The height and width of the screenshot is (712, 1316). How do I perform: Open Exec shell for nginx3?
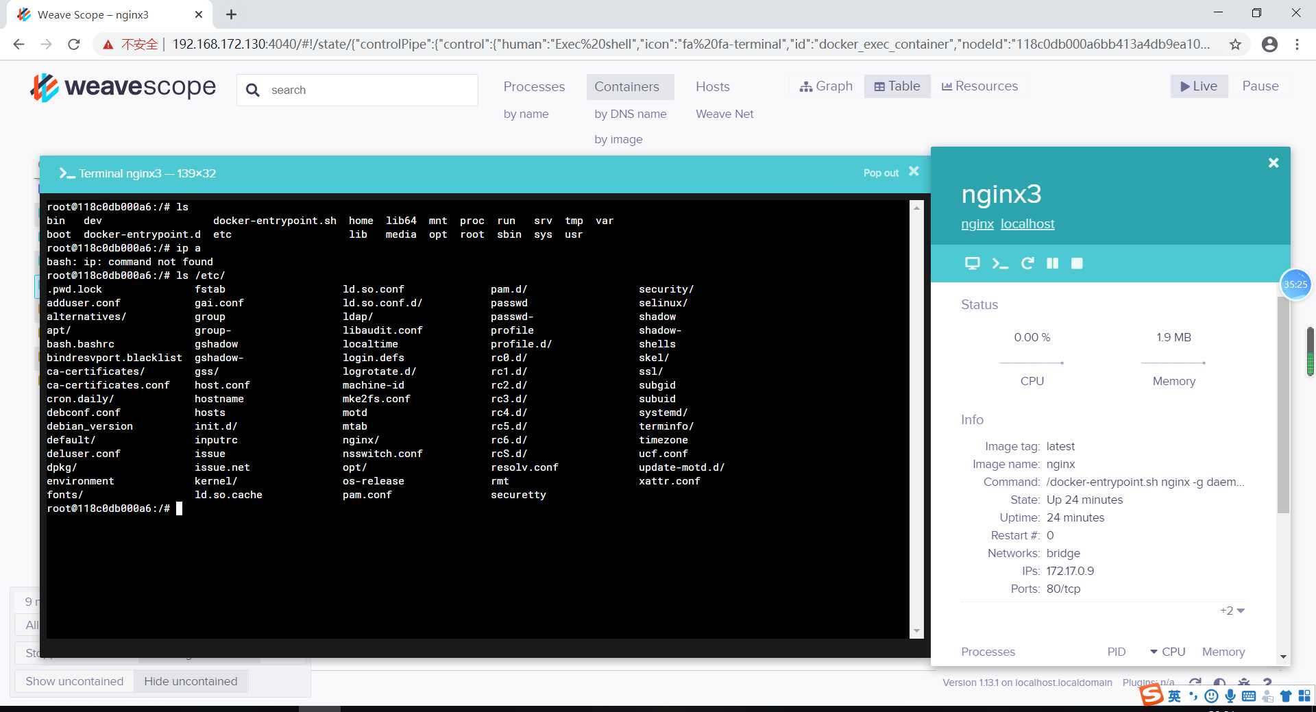pos(1000,263)
